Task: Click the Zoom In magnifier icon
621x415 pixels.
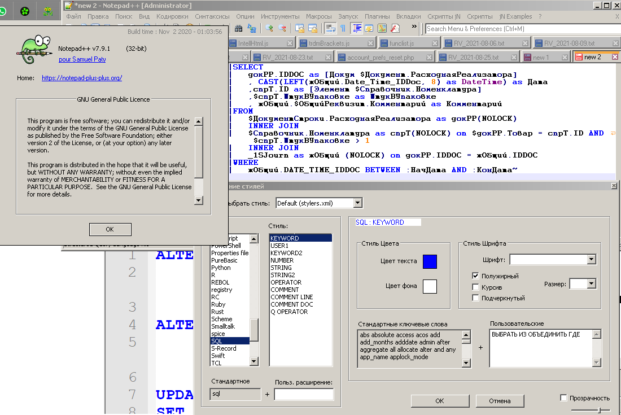Action: coord(269,28)
